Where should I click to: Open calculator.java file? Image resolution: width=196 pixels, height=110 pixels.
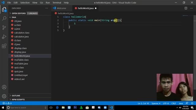pos(30,37)
